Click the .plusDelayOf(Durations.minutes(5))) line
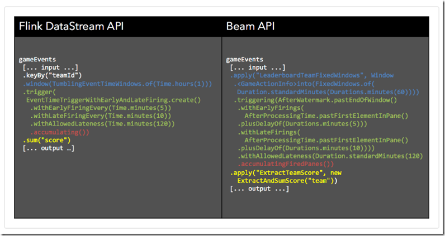 click(302, 124)
